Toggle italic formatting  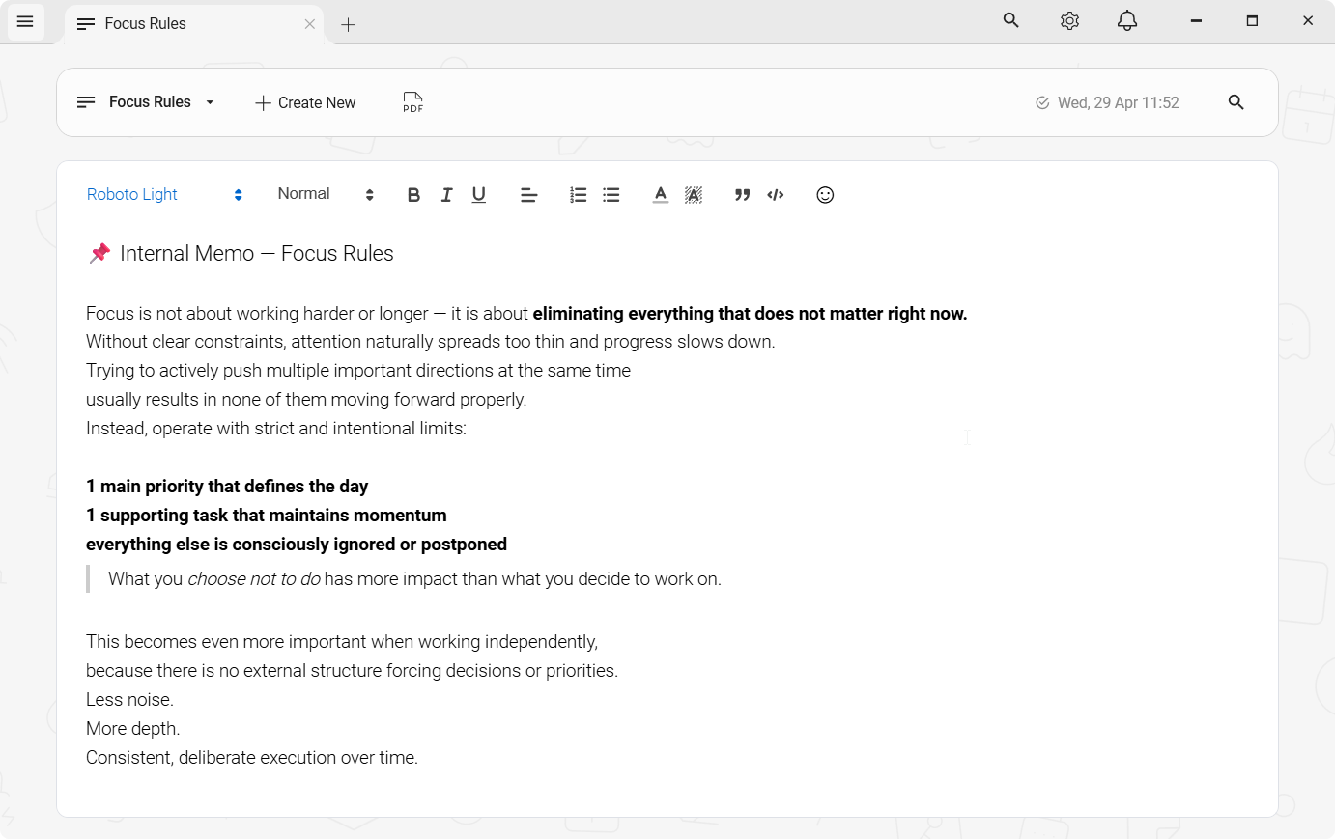pos(446,195)
